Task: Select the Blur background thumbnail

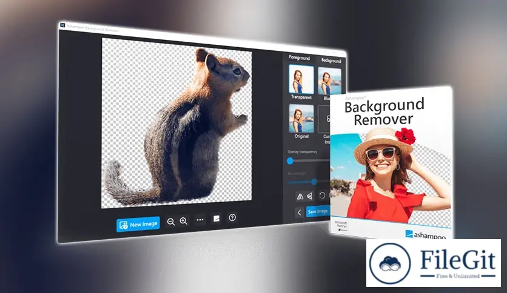Action: [329, 81]
